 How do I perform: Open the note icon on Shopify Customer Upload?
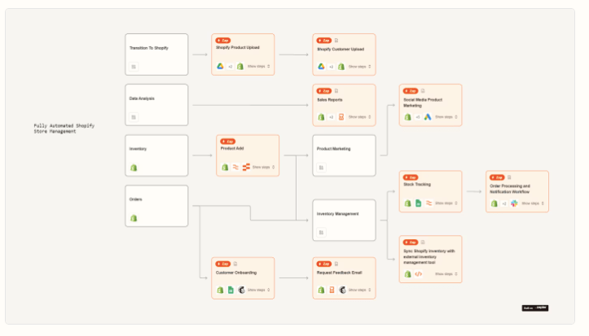[x=336, y=41]
